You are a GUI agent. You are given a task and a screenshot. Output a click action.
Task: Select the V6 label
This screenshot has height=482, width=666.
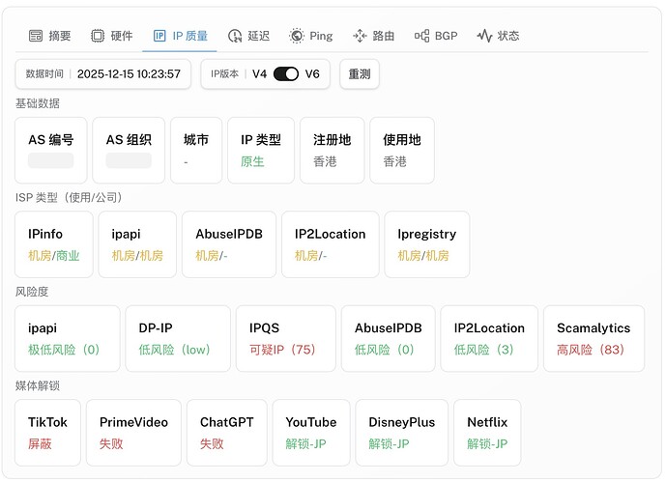point(312,73)
